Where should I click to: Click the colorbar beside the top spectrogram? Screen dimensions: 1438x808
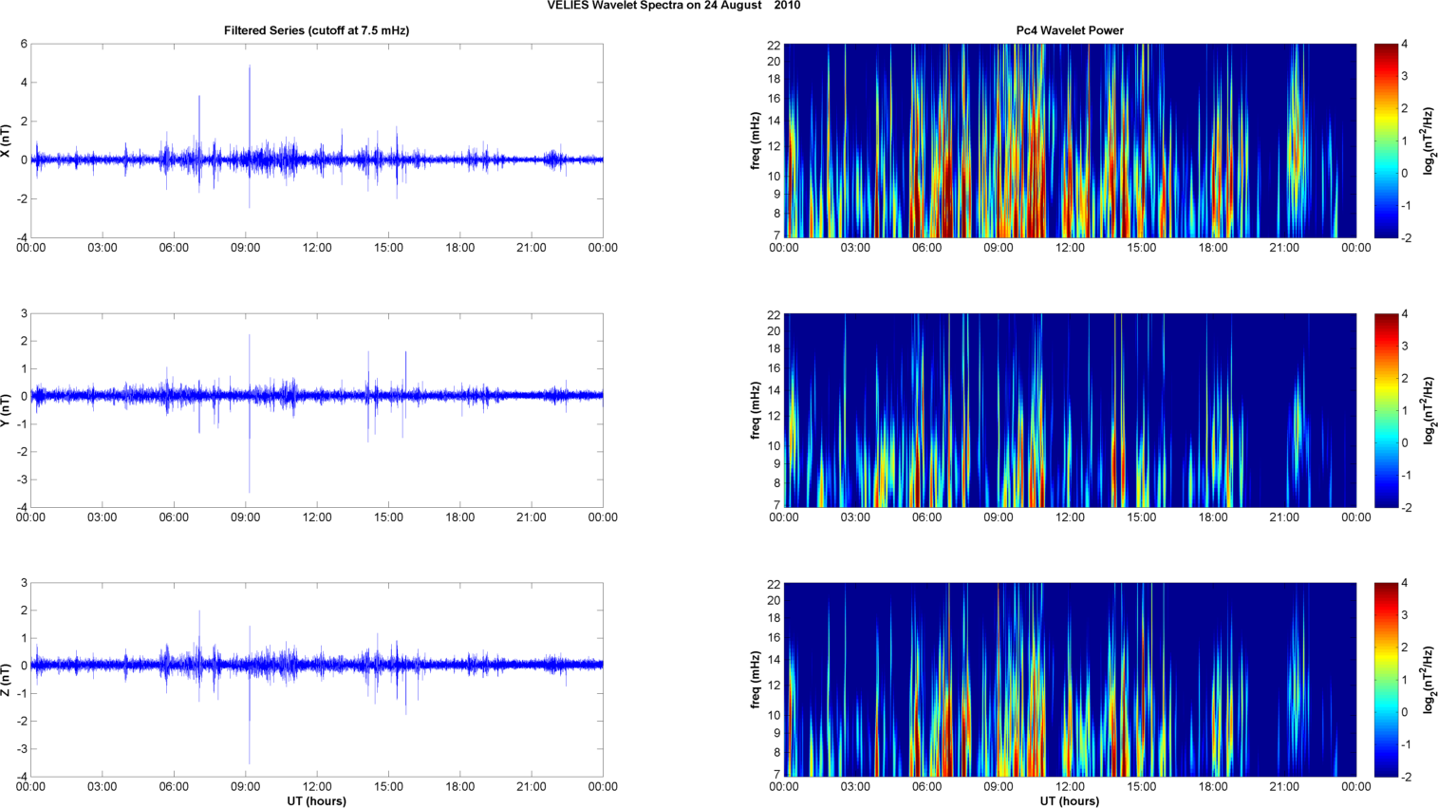pyautogui.click(x=1386, y=141)
